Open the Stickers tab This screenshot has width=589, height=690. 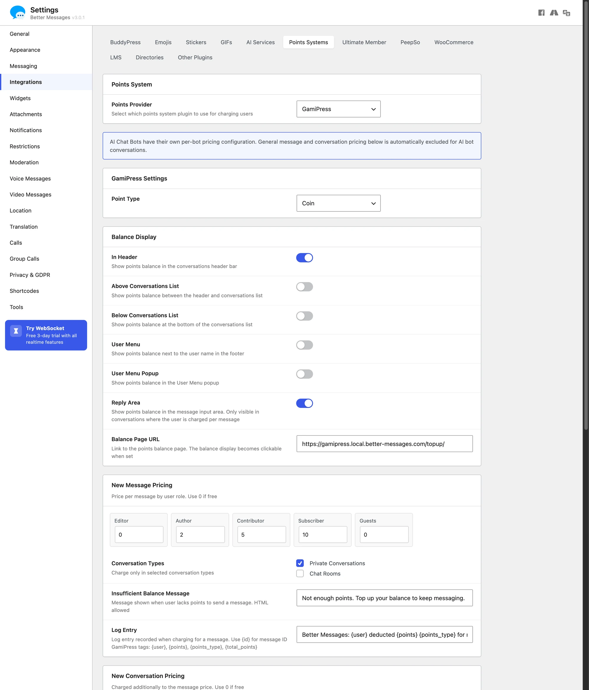point(196,42)
